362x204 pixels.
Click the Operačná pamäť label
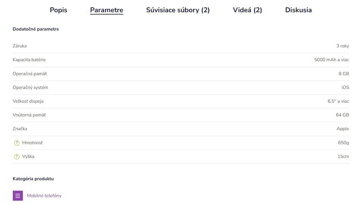tap(30, 74)
